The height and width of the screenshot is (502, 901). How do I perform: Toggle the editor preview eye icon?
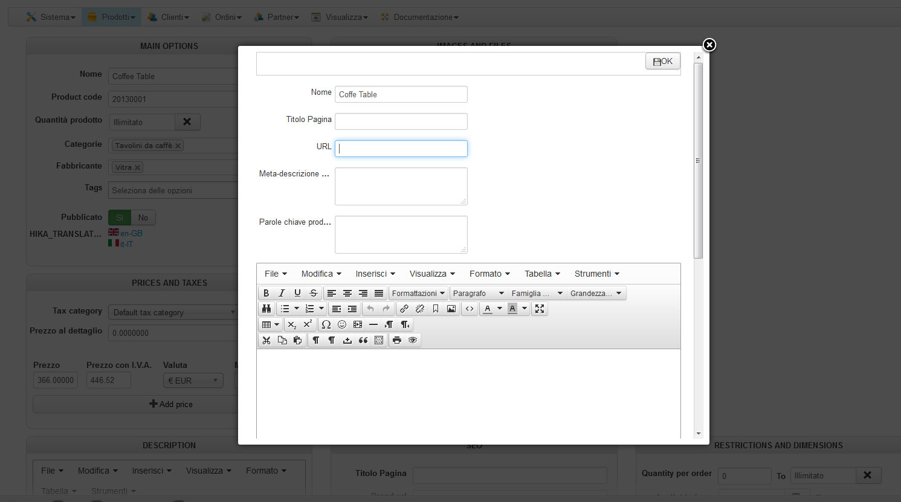[x=413, y=340]
